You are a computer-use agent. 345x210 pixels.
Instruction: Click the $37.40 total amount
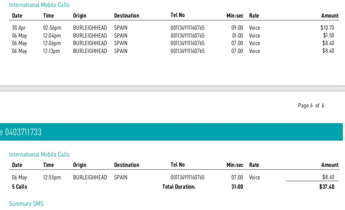click(x=327, y=187)
